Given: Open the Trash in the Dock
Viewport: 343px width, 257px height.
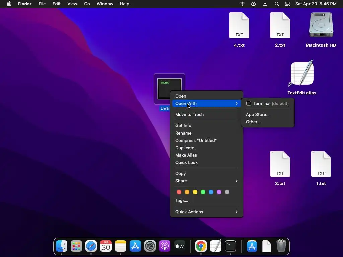Looking at the screenshot, I should point(281,246).
